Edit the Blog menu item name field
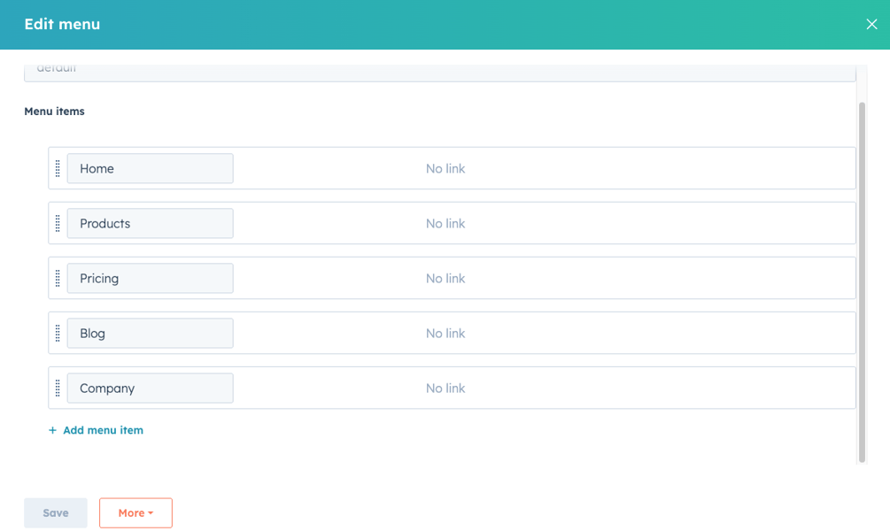Viewport: 890px width, 531px height. (150, 333)
